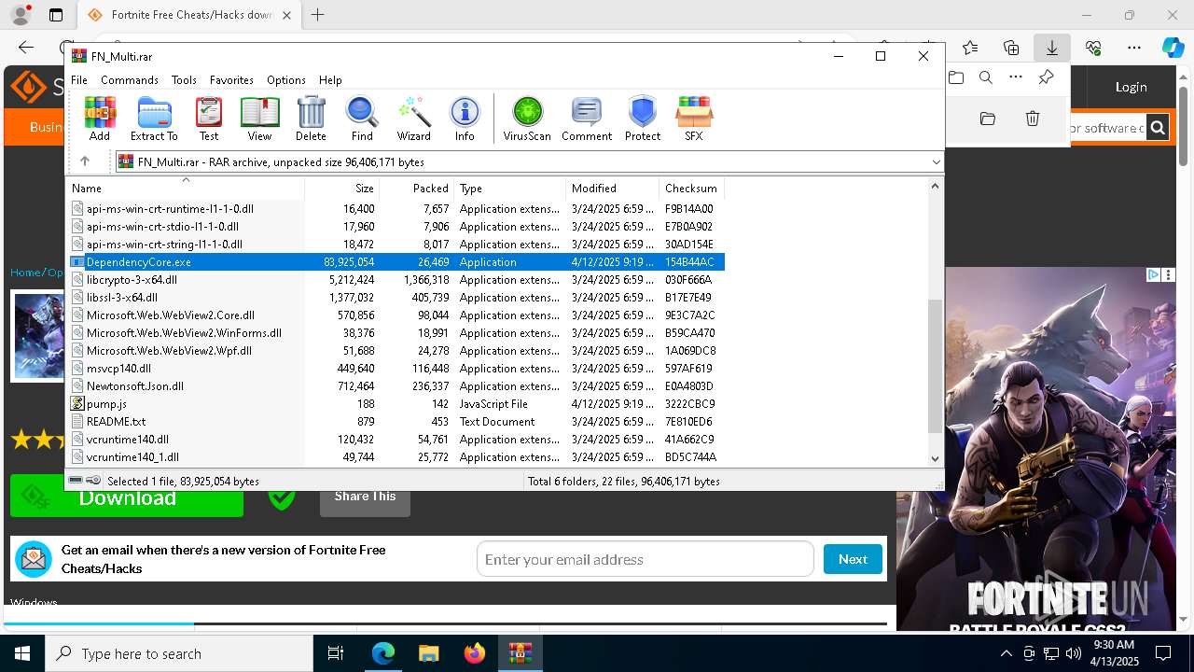Screen dimensions: 1194x672
Task: Open notification center in taskbar
Action: 1163,653
